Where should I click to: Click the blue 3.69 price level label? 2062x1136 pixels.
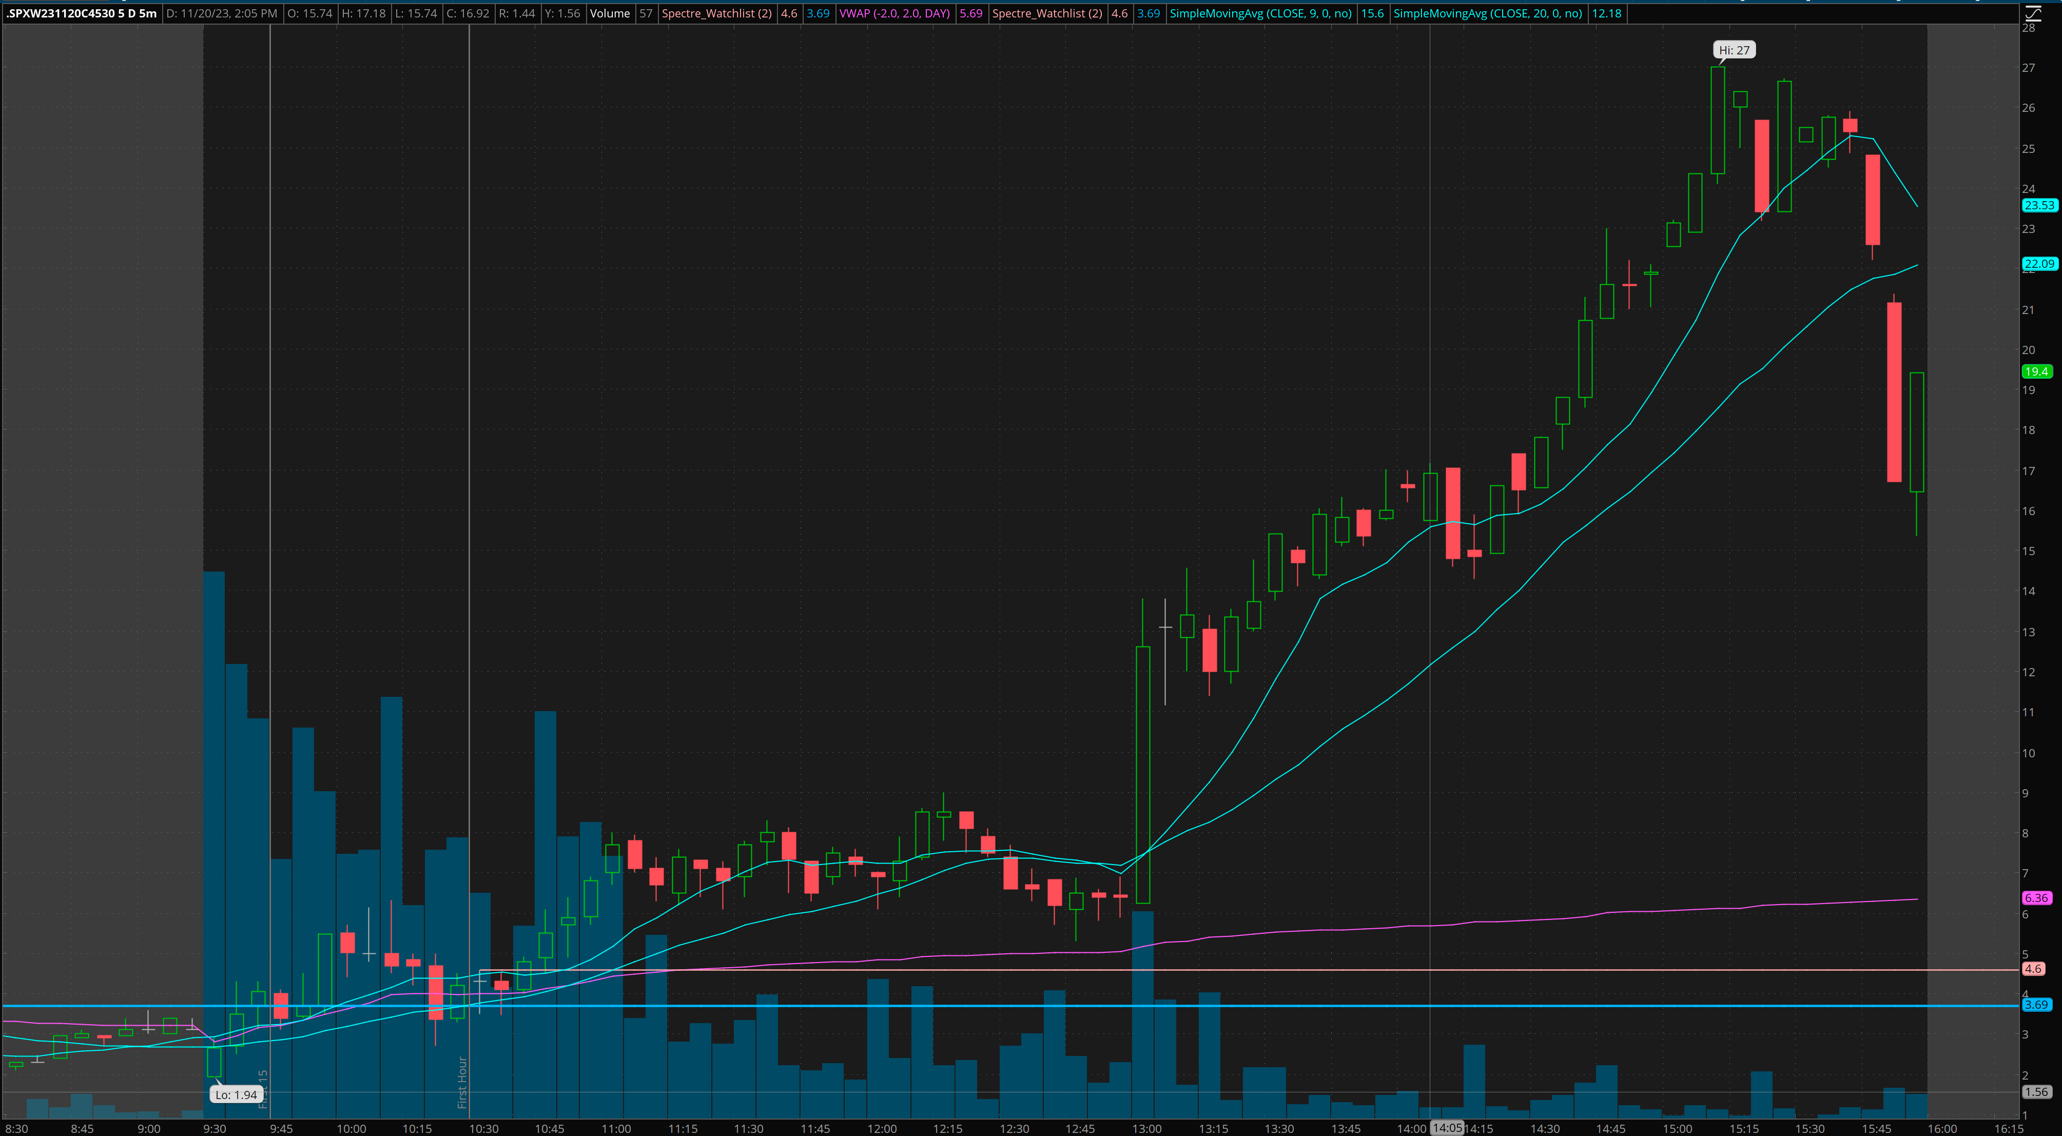(x=2036, y=1005)
